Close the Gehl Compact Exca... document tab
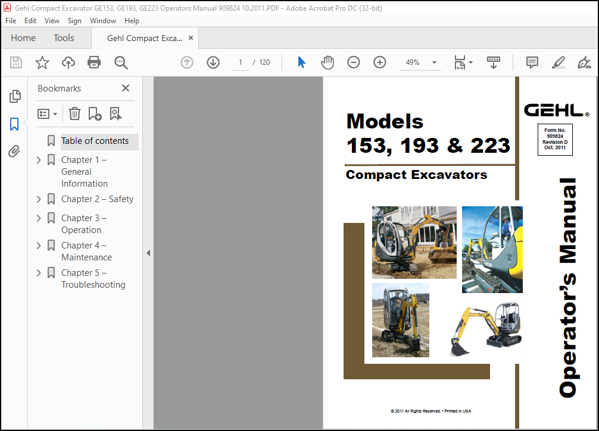Viewport: 599px width, 431px height. tap(191, 38)
